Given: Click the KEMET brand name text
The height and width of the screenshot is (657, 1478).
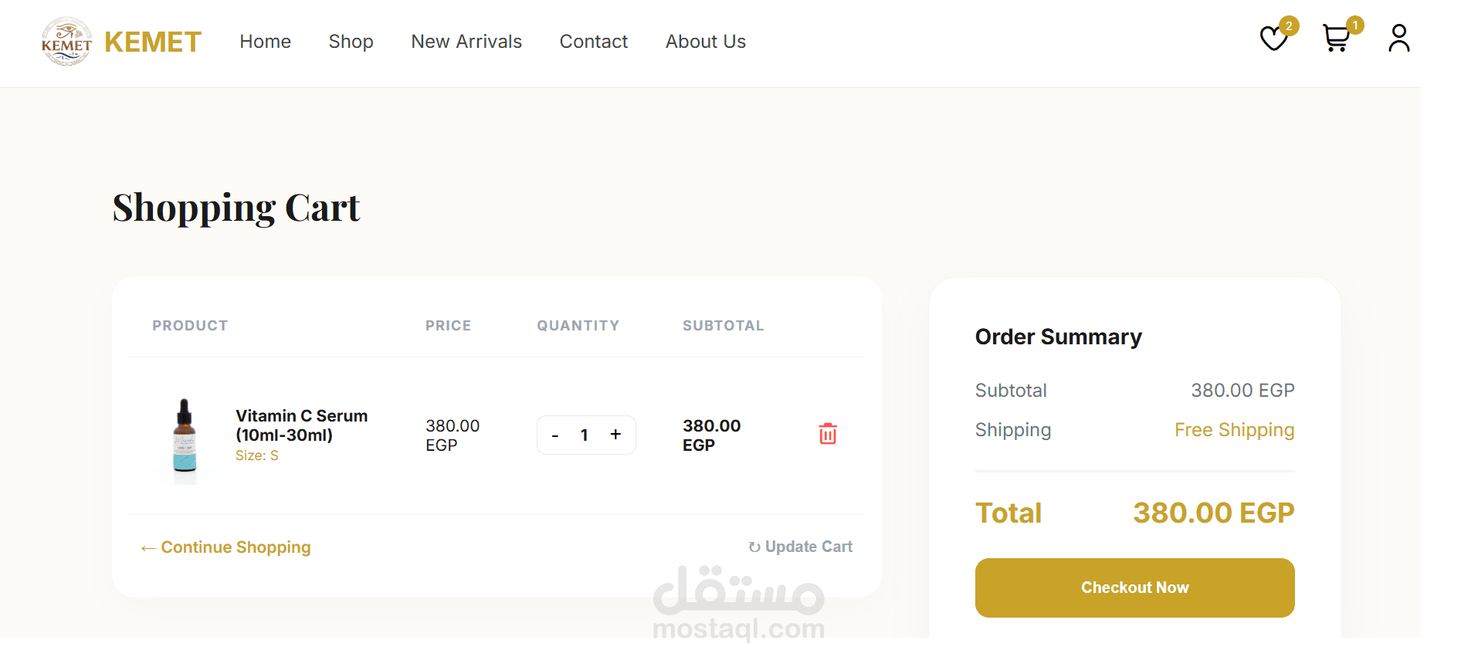Looking at the screenshot, I should coord(153,42).
